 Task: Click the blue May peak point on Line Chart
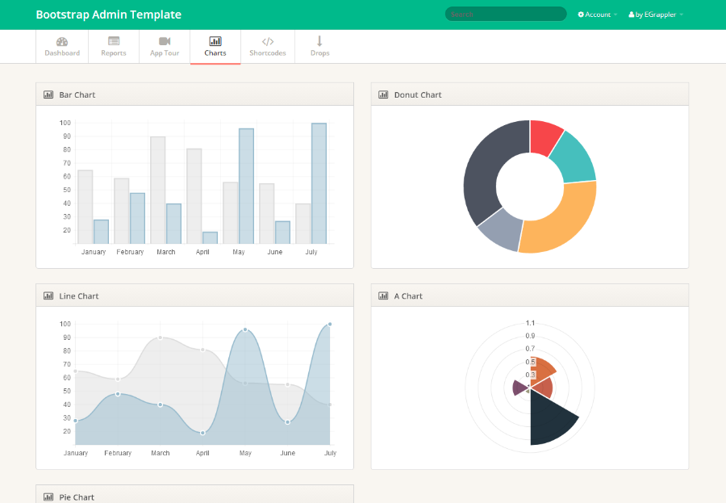pyautogui.click(x=245, y=329)
